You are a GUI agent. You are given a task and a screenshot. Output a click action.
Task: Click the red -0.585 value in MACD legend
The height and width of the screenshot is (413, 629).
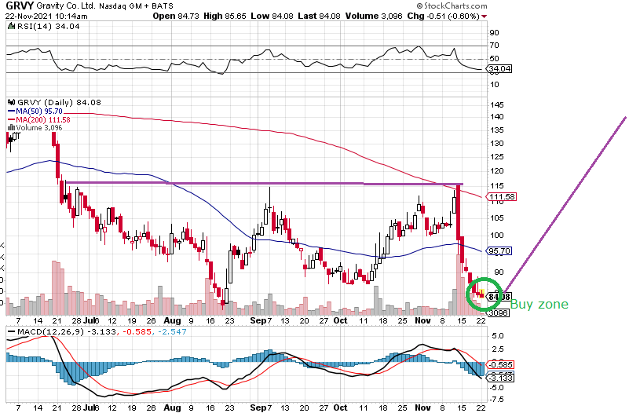coord(137,332)
